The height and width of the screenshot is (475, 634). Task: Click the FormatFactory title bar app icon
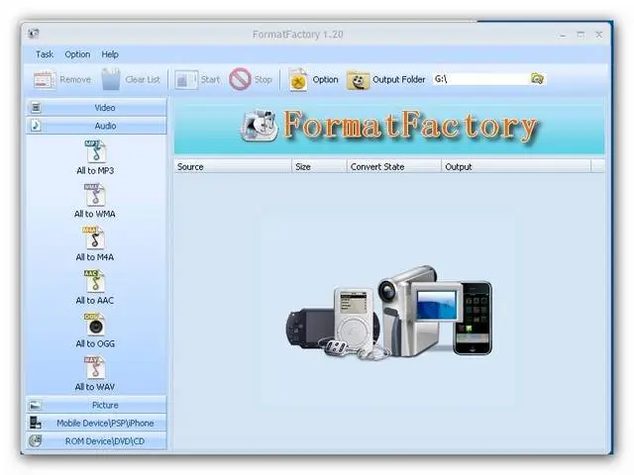(x=34, y=34)
